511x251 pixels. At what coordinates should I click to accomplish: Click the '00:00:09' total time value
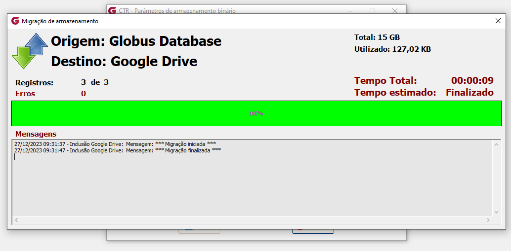tap(472, 80)
